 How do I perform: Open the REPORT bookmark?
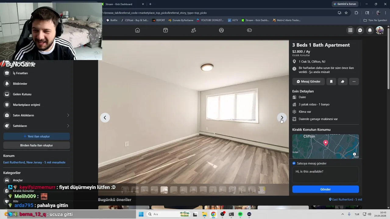click(x=158, y=20)
